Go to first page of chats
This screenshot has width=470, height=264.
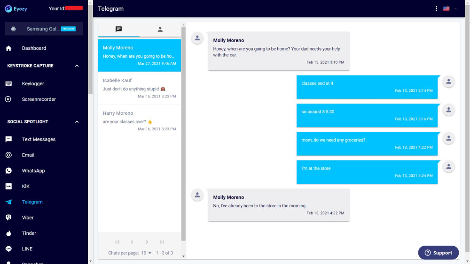(117, 242)
